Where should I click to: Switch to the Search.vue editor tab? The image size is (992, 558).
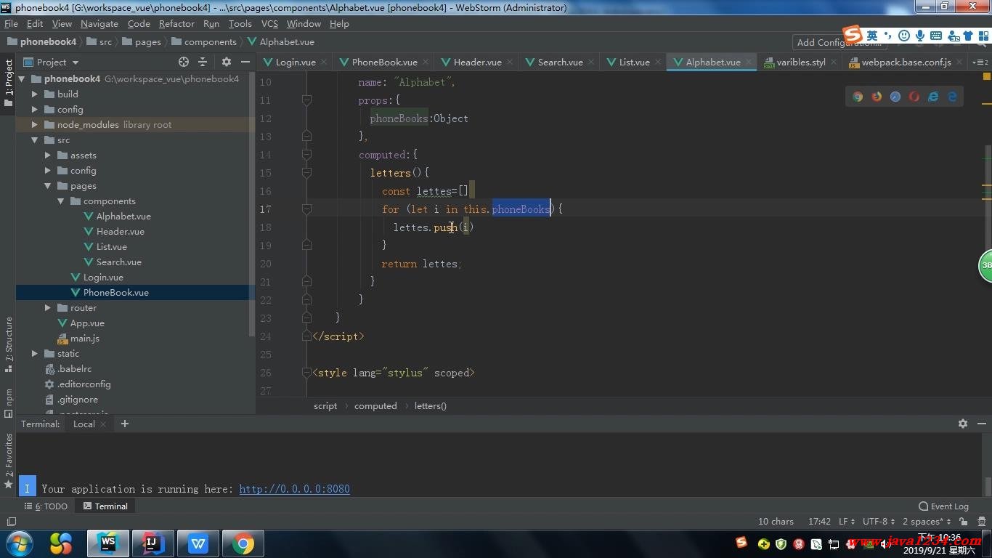click(x=560, y=62)
